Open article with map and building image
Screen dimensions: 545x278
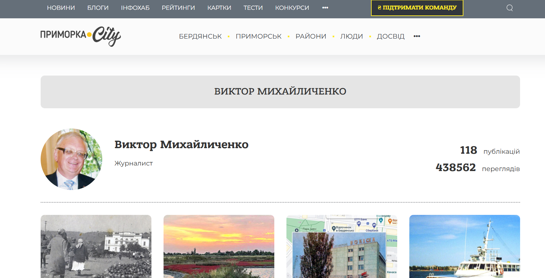coord(342,246)
